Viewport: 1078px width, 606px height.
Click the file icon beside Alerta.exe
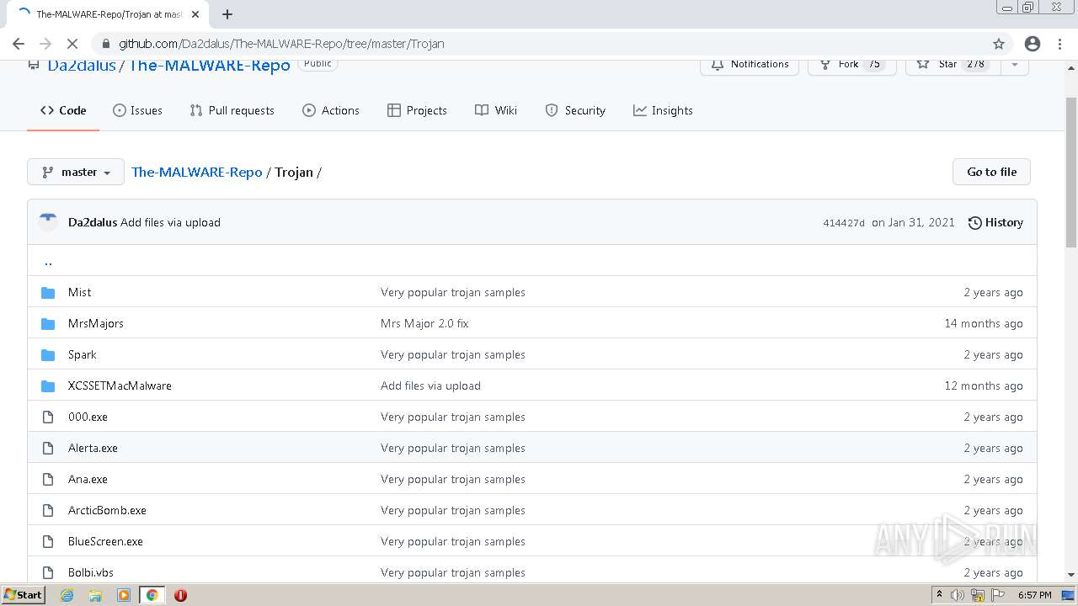point(48,449)
